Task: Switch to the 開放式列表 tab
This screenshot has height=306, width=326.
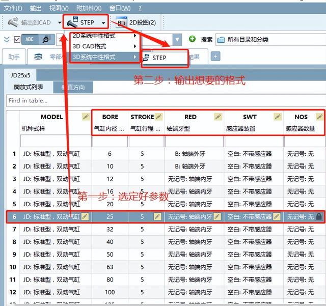Action: click(x=29, y=87)
